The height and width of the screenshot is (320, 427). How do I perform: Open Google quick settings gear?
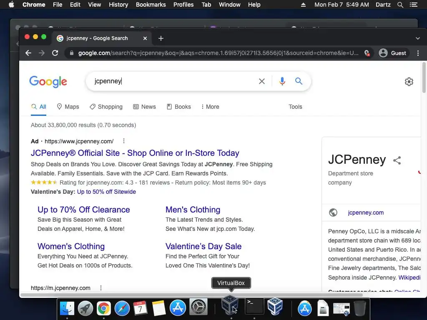[x=409, y=82]
